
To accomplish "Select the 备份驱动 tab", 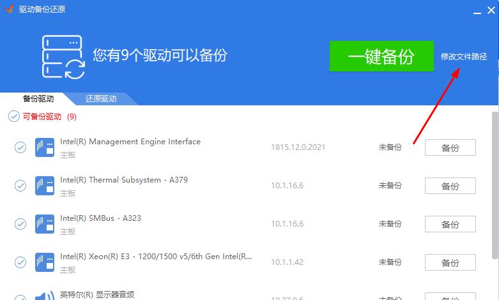I will 38,99.
